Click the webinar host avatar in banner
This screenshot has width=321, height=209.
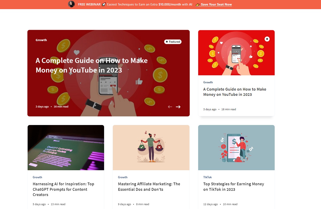click(x=71, y=4)
